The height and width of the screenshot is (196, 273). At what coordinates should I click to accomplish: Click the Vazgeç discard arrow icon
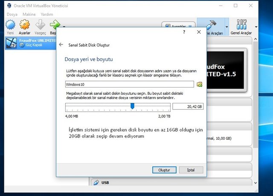(40, 25)
